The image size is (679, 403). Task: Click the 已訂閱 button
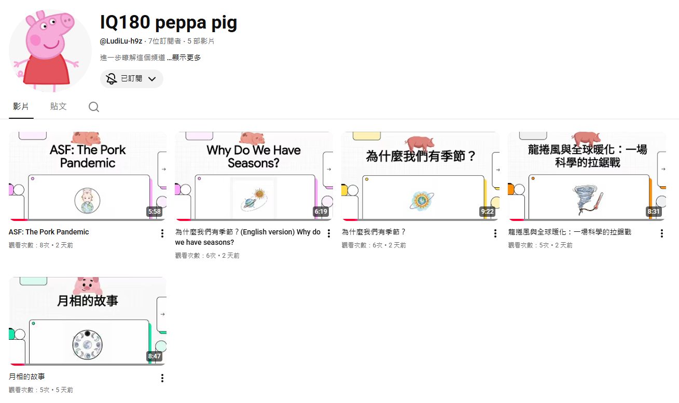pyautogui.click(x=131, y=78)
